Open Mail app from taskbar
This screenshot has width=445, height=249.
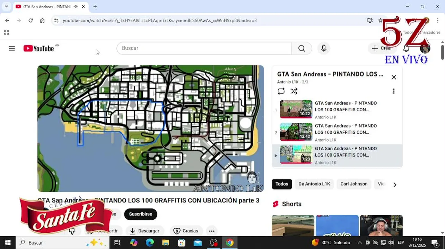pos(198,242)
